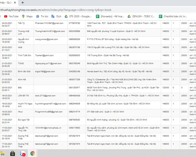The image size is (196, 157).
Task: Open the ZENLISH TOEIC Drive bookmark
Action: click(x=141, y=16)
